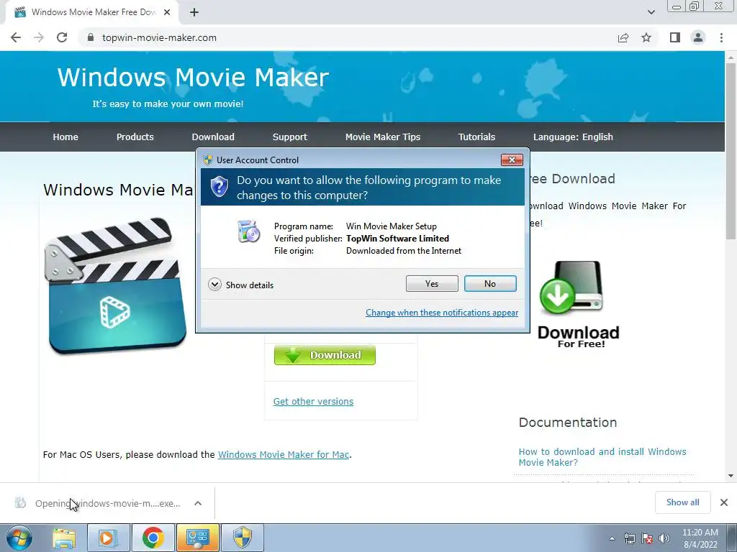The height and width of the screenshot is (552, 737).
Task: Click the Action Center flag icon
Action: 647,538
